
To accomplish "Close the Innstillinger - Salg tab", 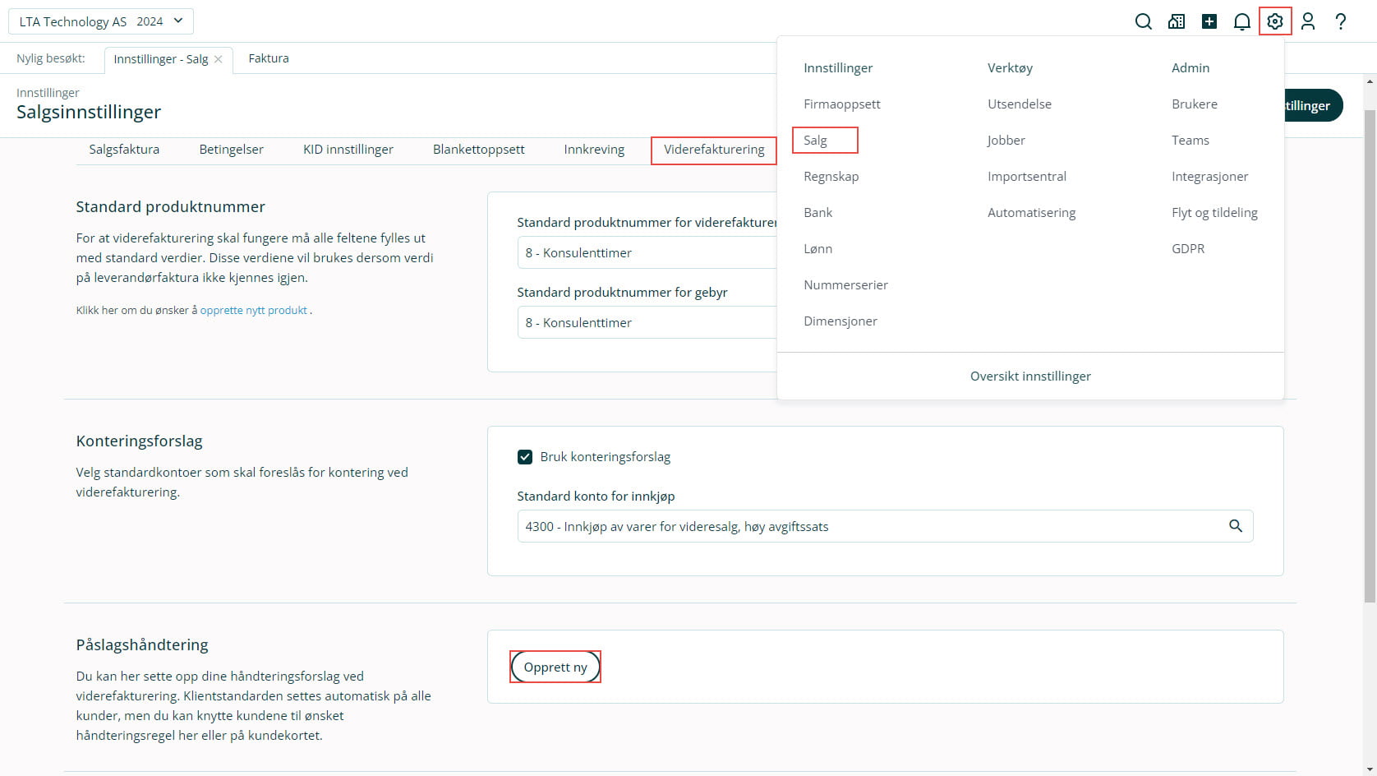I will [218, 59].
